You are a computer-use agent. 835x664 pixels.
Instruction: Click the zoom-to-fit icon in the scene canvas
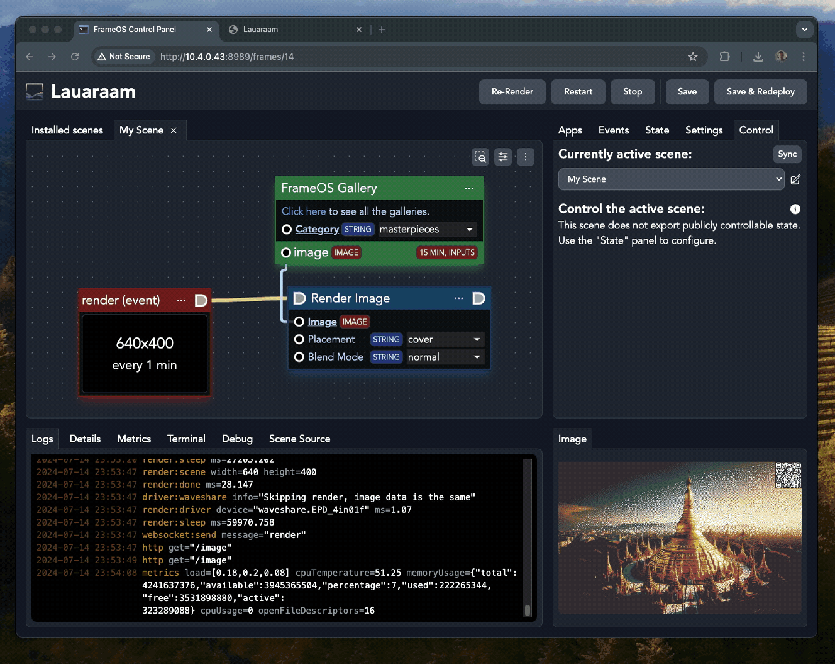coord(480,157)
